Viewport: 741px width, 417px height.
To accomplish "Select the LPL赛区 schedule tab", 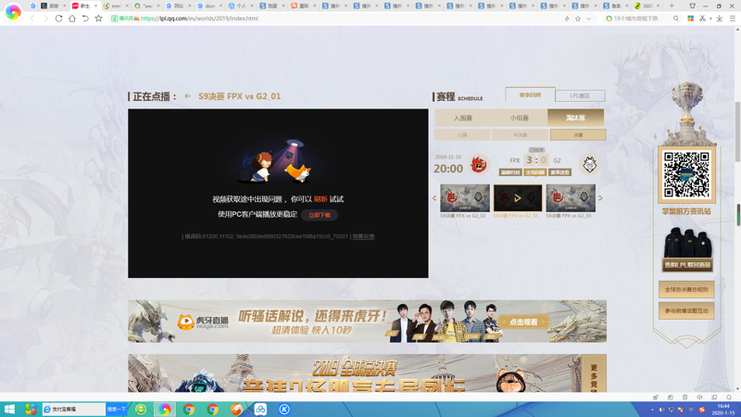I will (580, 95).
